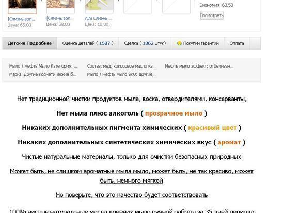This screenshot has width=284, height=213.
Task: Click the 1362 deals count number
Action: 148,43
